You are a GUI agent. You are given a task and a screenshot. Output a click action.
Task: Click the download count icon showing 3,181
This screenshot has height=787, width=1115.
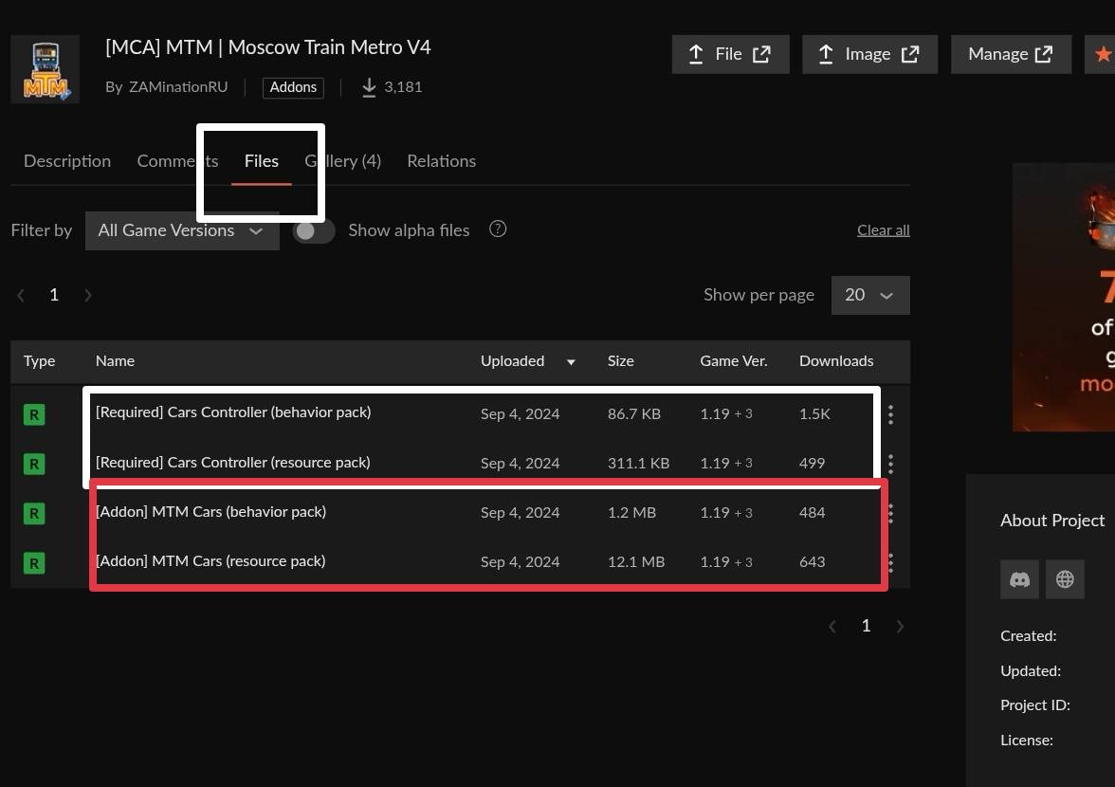[368, 86]
